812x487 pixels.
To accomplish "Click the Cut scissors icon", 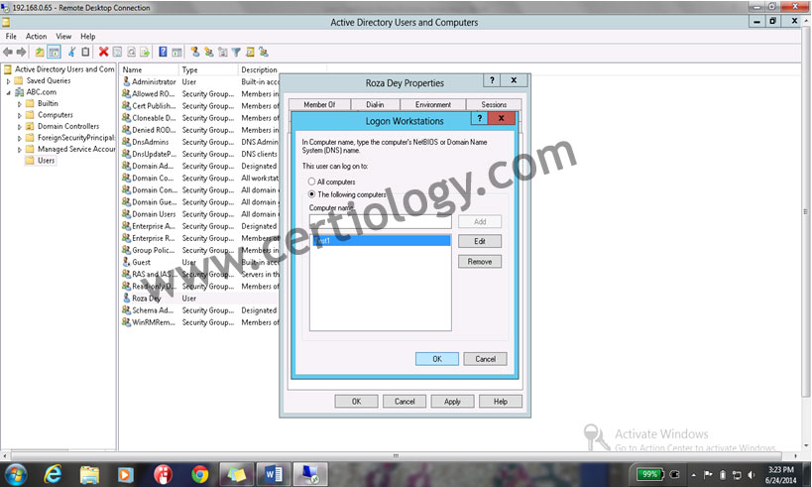I will click(72, 52).
